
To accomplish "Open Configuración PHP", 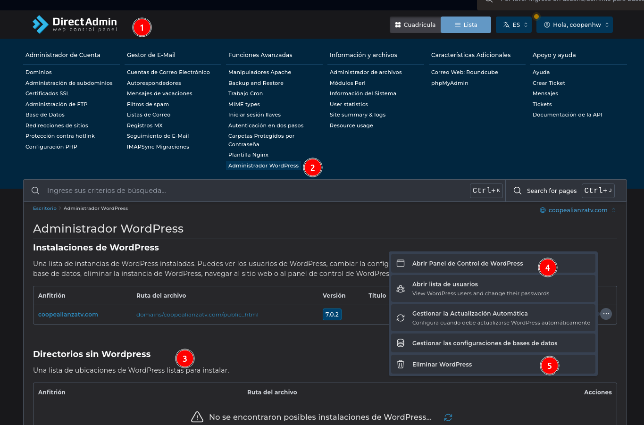I will click(51, 147).
